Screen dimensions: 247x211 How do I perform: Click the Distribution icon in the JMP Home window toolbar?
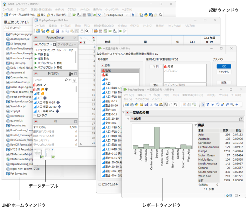pos(74,15)
